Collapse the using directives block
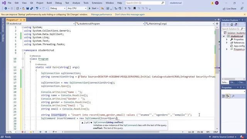 point(23,27)
